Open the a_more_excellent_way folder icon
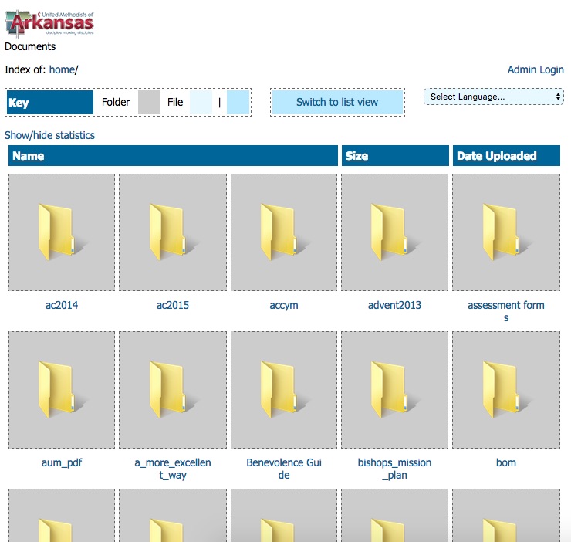The image size is (571, 542). point(173,390)
